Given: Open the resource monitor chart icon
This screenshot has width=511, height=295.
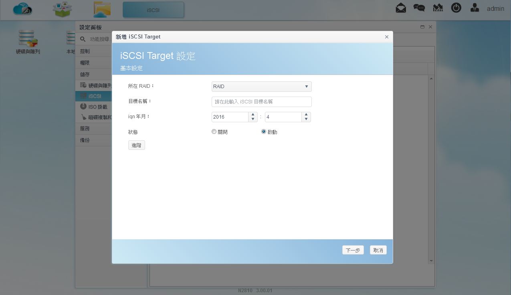Looking at the screenshot, I should click(x=438, y=8).
